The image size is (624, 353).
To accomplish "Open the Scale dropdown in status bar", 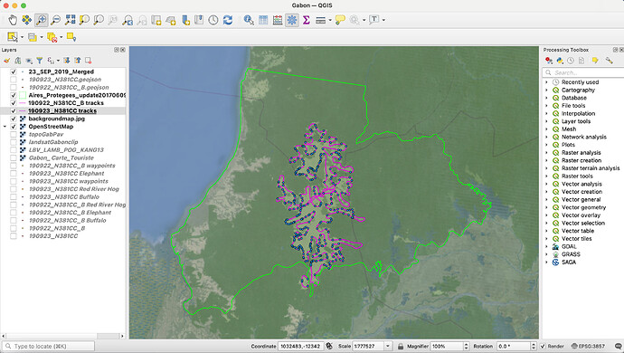I will (x=388, y=347).
